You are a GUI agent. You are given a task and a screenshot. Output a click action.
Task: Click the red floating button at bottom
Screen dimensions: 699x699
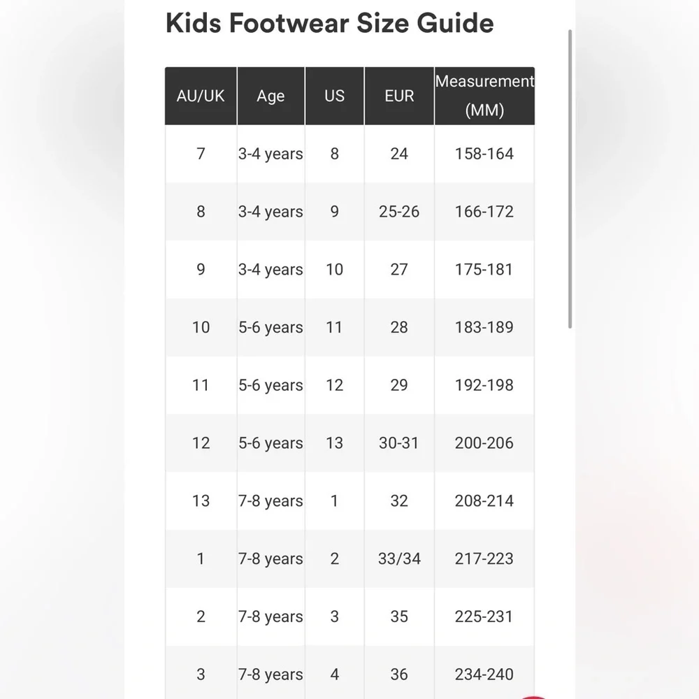533,697
